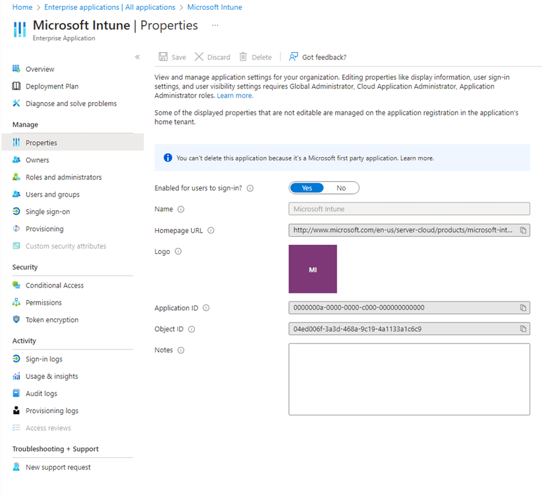Image resolution: width=542 pixels, height=496 pixels.
Task: Click the Token encryption shield icon
Action: point(16,319)
